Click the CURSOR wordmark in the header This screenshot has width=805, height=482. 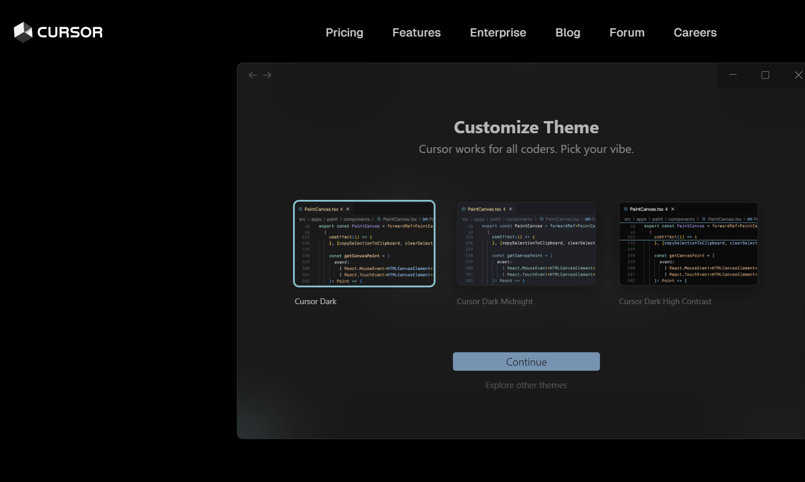(x=70, y=32)
